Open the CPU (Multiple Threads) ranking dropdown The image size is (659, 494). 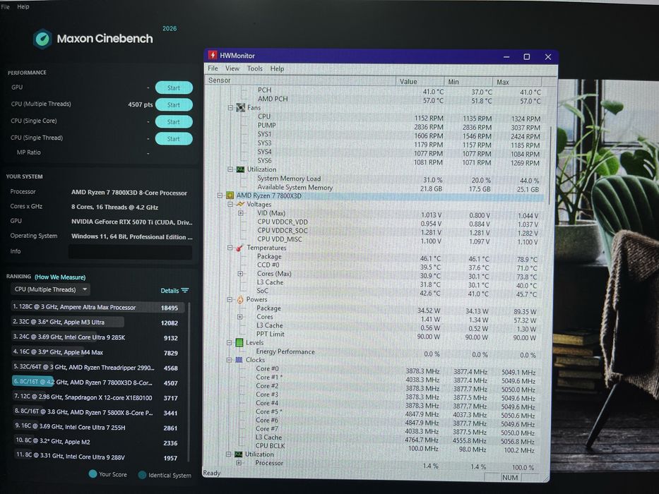click(x=50, y=289)
